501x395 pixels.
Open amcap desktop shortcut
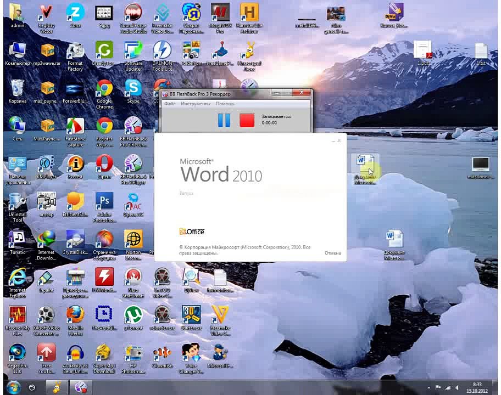(x=46, y=204)
